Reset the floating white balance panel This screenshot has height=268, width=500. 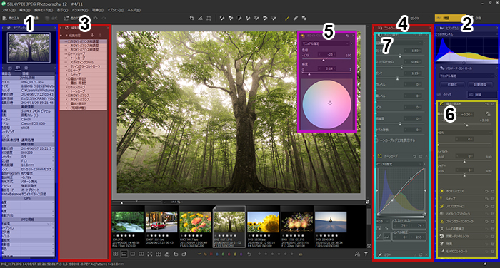348,36
